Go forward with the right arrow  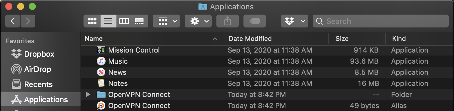(x=28, y=21)
